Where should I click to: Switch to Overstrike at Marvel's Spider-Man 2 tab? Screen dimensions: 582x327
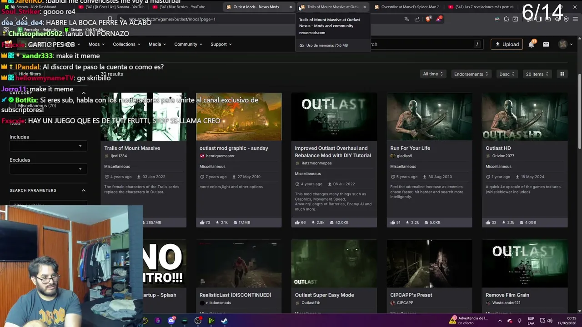pyautogui.click(x=406, y=7)
